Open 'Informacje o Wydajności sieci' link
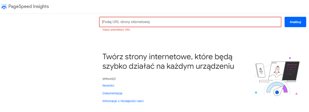 [x=123, y=101]
